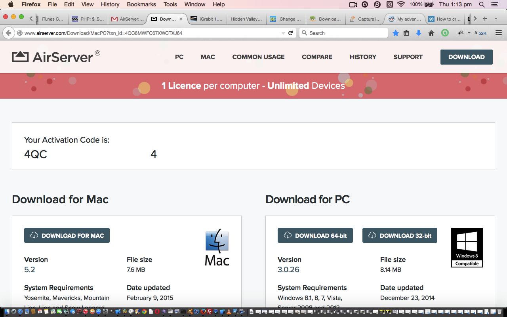Open the HISTORY page

pyautogui.click(x=363, y=57)
